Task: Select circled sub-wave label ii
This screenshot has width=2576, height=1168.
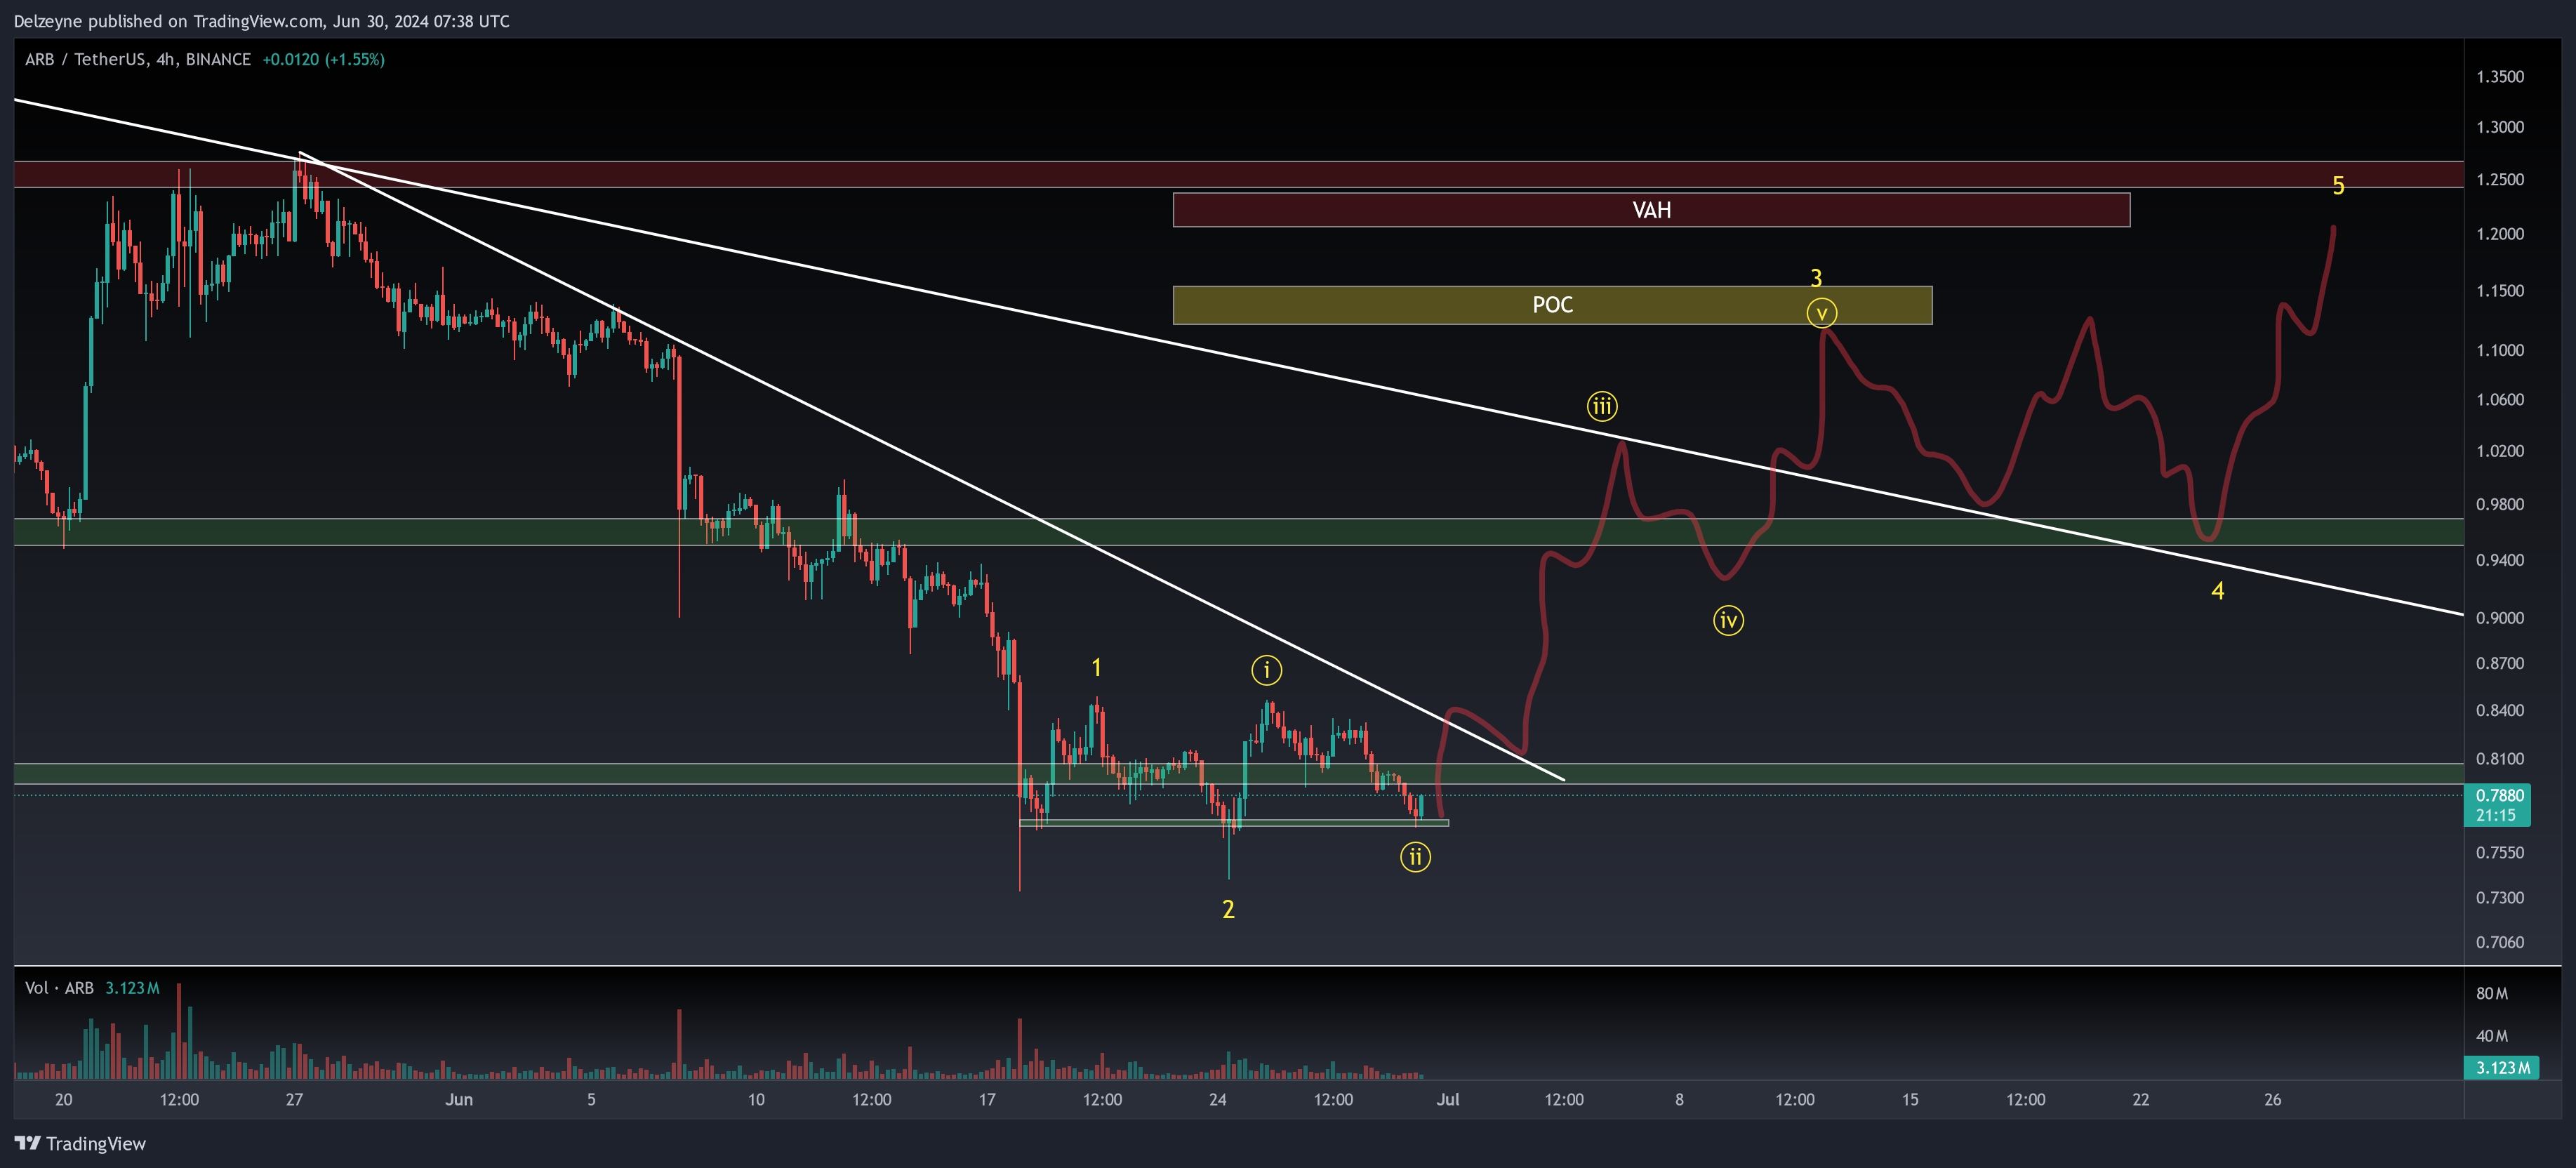Action: [x=1415, y=857]
